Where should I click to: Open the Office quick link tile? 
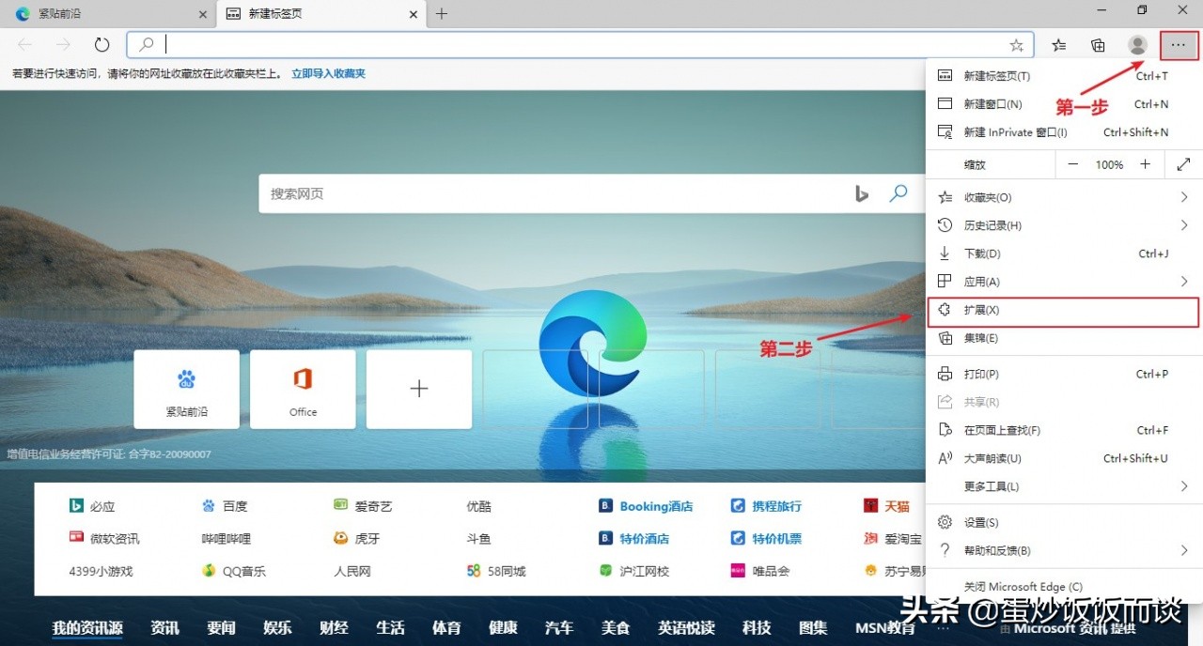pyautogui.click(x=303, y=389)
